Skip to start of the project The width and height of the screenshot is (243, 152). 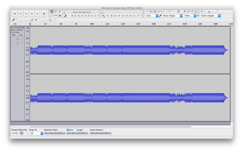click(32, 14)
